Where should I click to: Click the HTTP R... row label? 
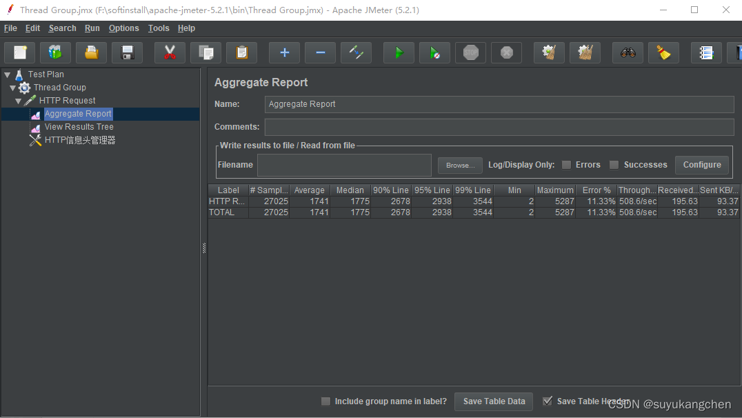pyautogui.click(x=227, y=201)
